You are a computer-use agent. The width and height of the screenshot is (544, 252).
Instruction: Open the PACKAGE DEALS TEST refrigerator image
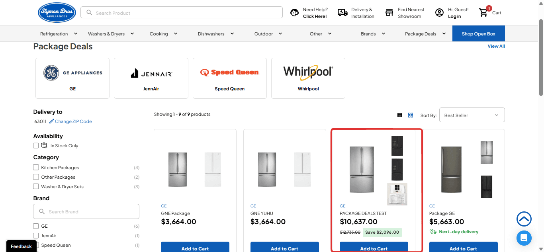pyautogui.click(x=362, y=169)
